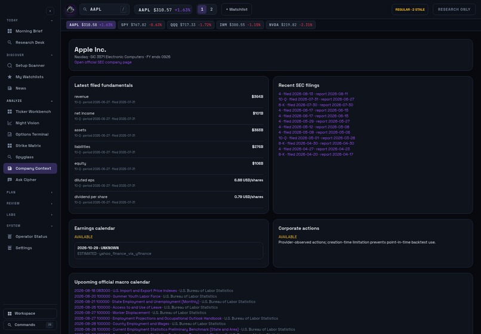Select the SPY $767.82 ticker chip
Image resolution: width=481 pixels, height=334 pixels.
click(141, 25)
